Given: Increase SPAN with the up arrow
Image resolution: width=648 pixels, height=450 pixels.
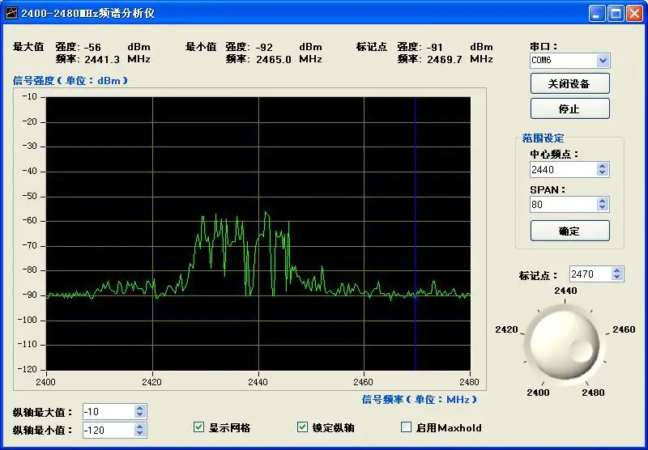Looking at the screenshot, I should click(x=603, y=201).
